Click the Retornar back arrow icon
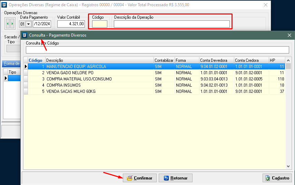The width and height of the screenshot is (295, 185). point(166,178)
